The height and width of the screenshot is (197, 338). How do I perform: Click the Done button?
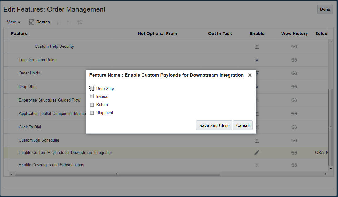325,10
